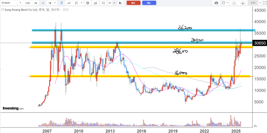This screenshot has width=267, height=133.
Task: Select the bar chart style icon
Action: [77, 3]
